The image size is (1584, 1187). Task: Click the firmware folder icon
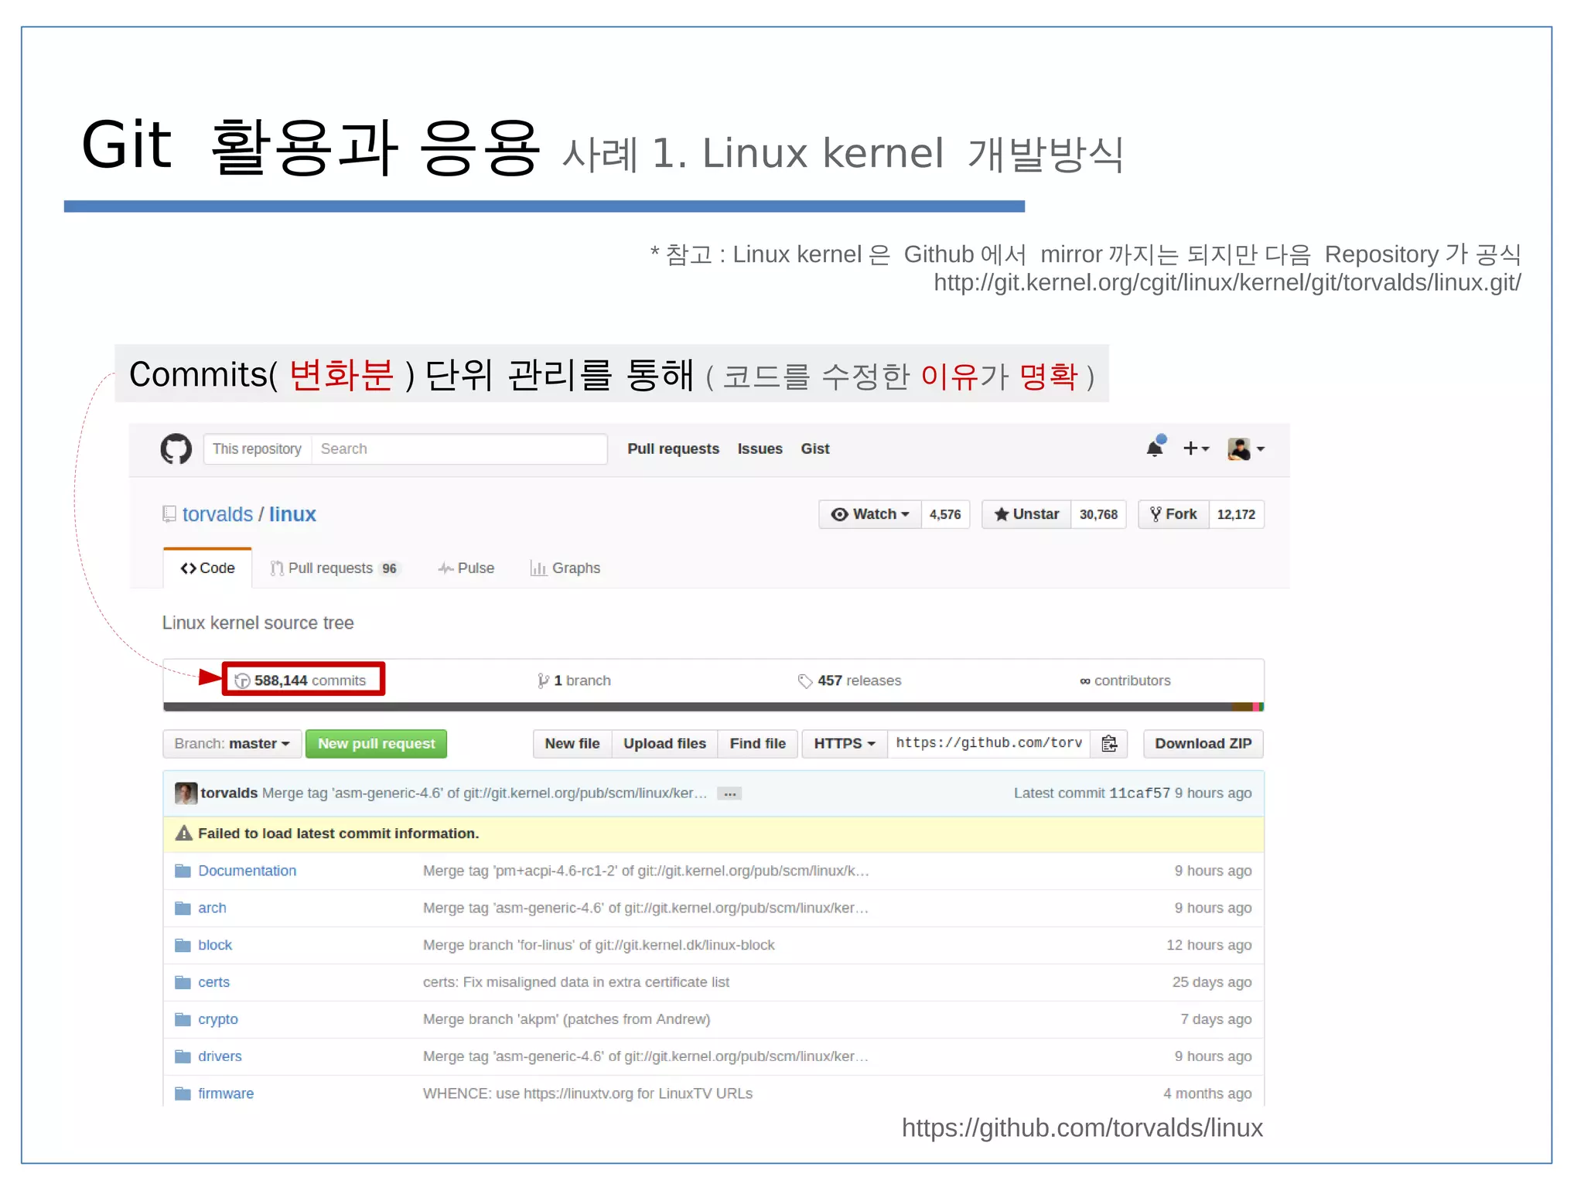click(x=183, y=1093)
